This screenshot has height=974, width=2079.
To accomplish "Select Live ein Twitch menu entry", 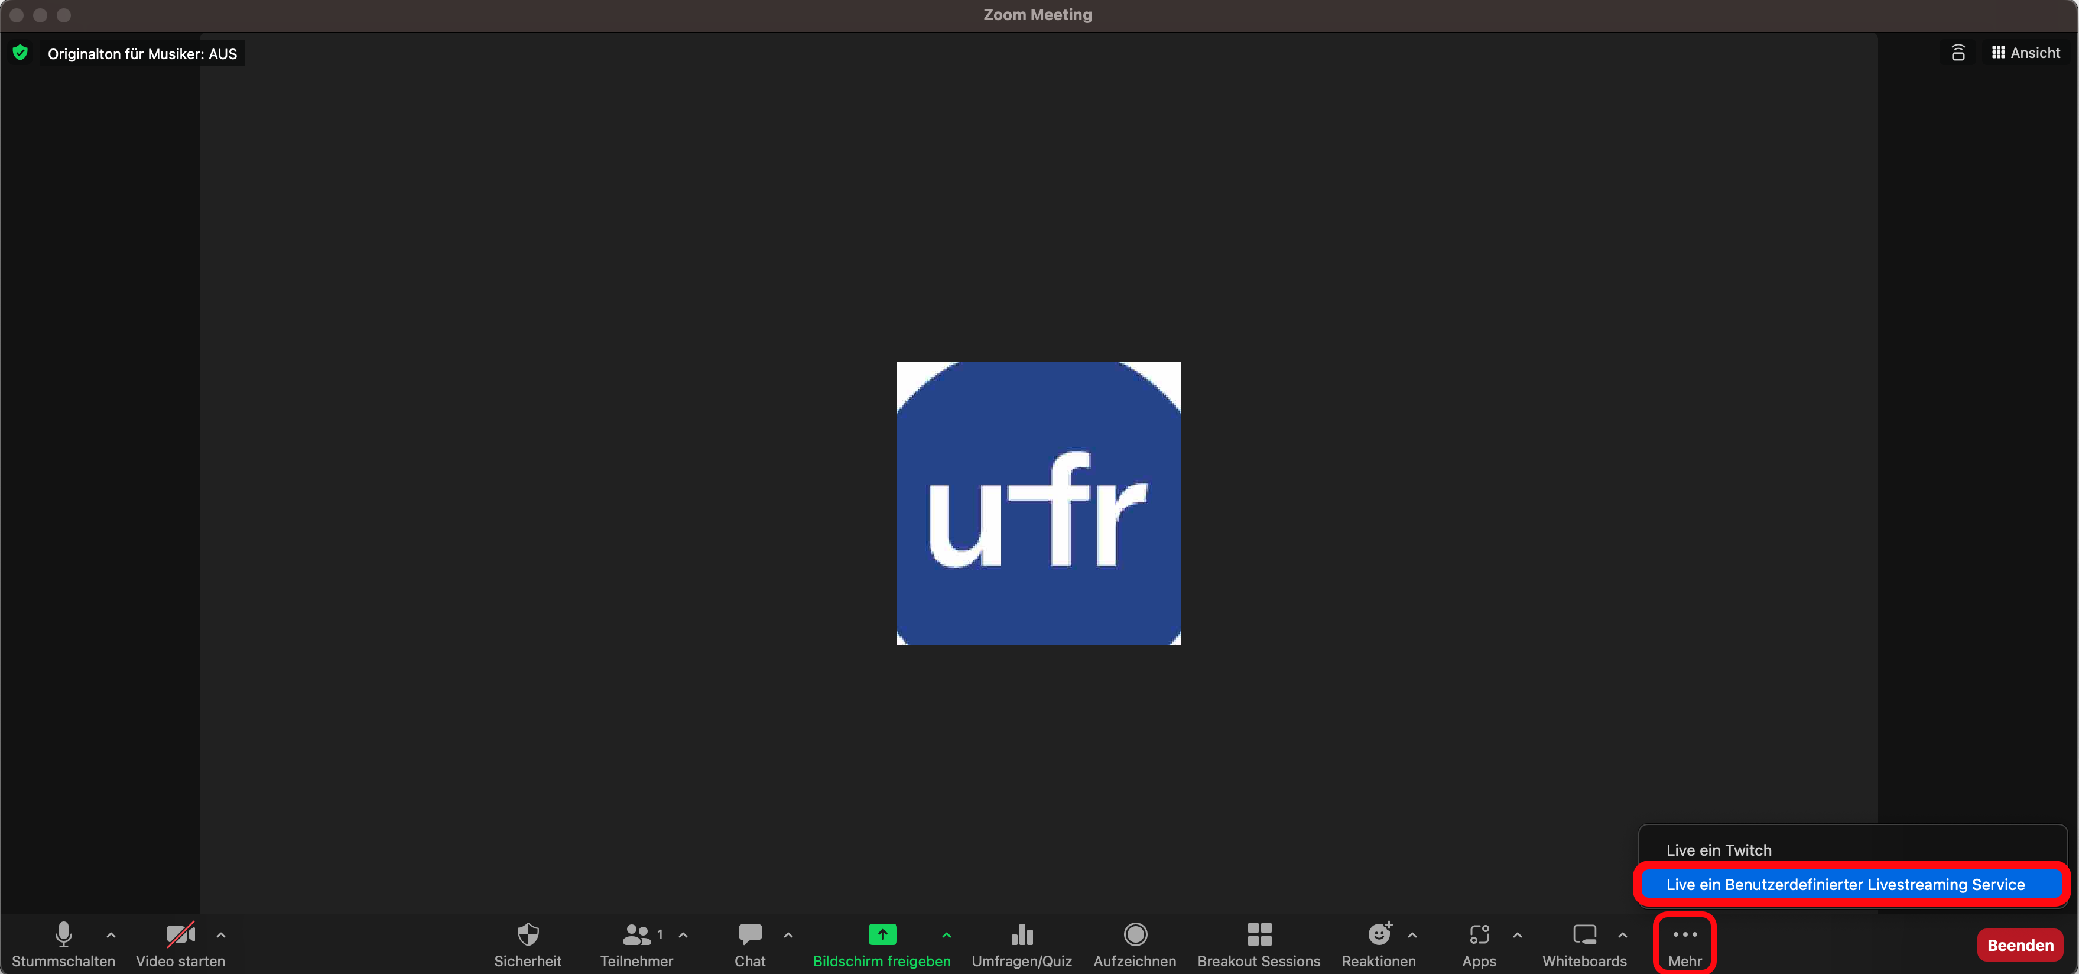I will click(x=1853, y=850).
